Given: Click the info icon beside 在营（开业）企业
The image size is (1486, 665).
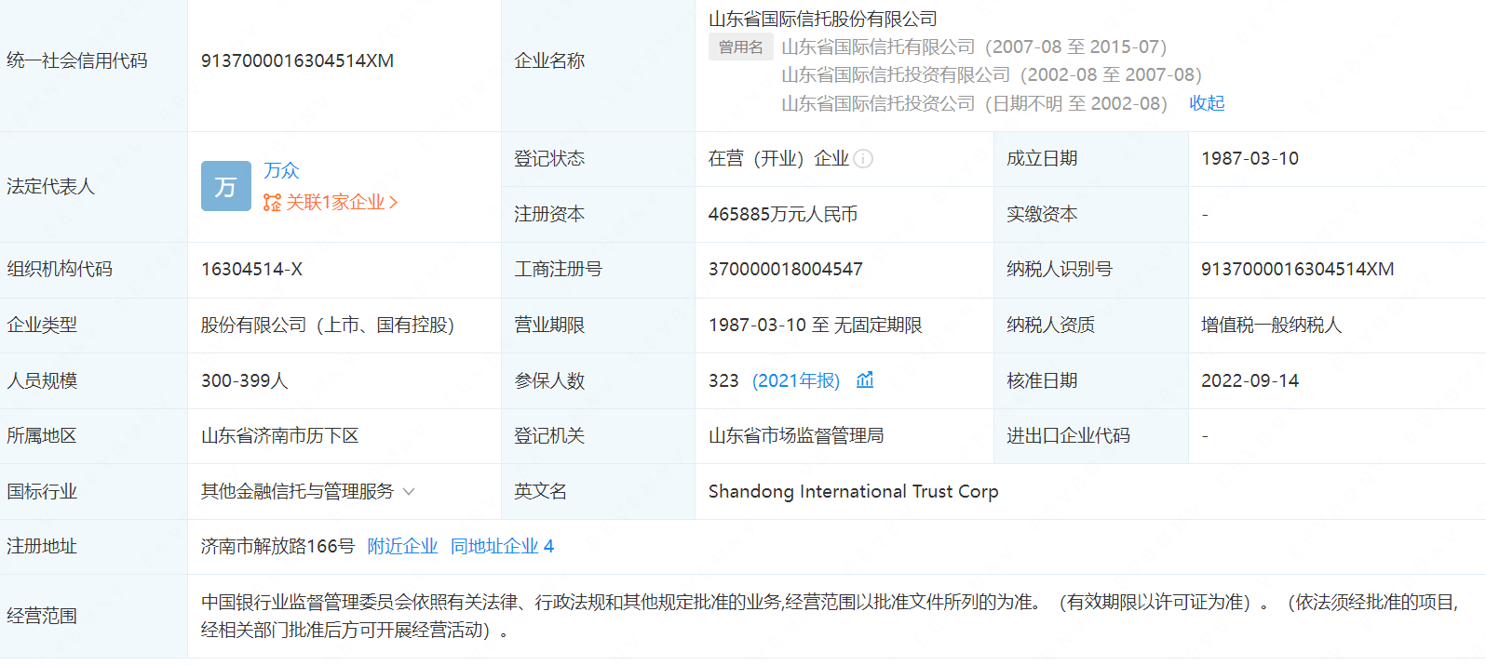Looking at the screenshot, I should [863, 159].
